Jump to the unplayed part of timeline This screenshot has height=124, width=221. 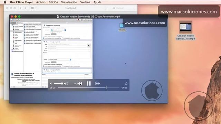point(113,87)
